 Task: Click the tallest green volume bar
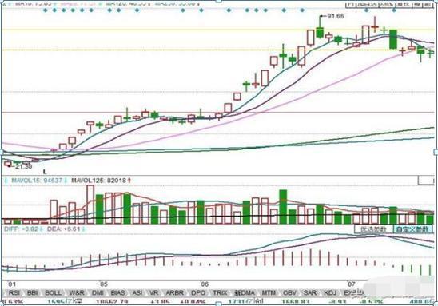tap(283, 207)
